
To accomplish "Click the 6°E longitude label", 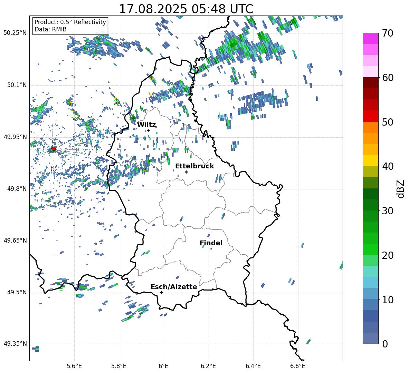I will [x=163, y=366].
